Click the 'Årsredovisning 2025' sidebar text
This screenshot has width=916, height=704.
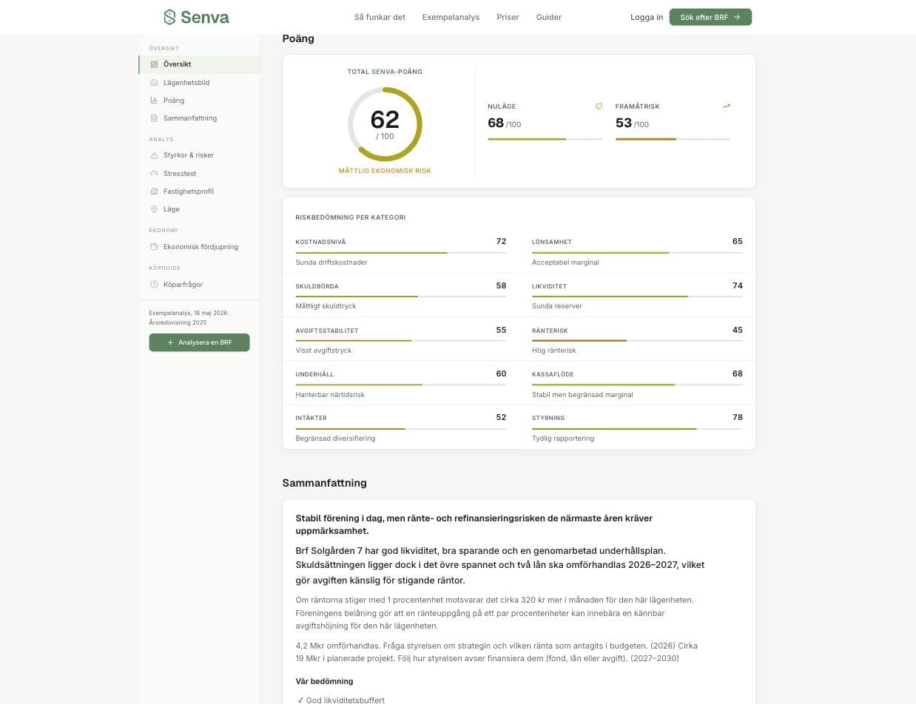(x=178, y=323)
